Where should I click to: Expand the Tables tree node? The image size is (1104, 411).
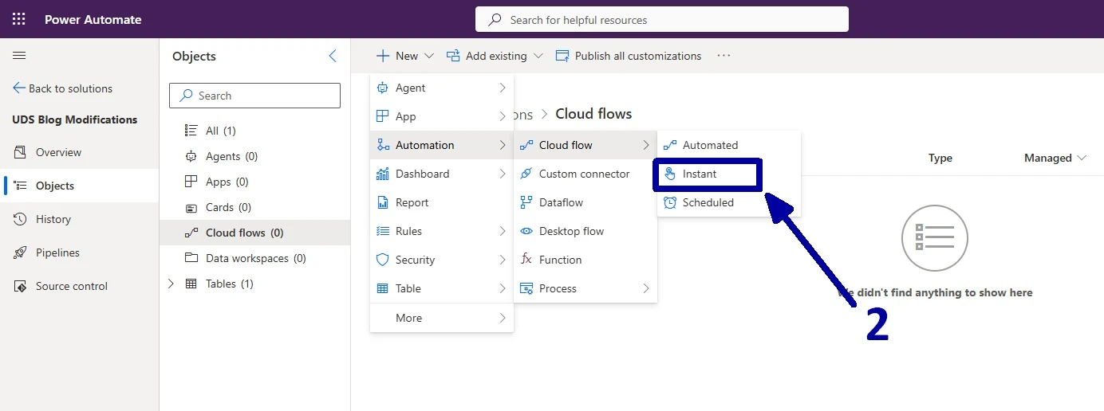click(x=171, y=284)
